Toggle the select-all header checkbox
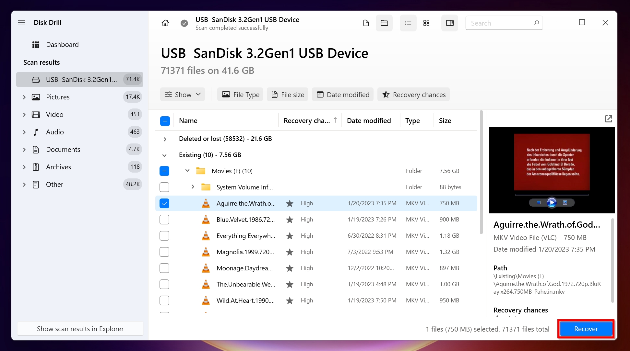Image resolution: width=630 pixels, height=351 pixels. 165,121
